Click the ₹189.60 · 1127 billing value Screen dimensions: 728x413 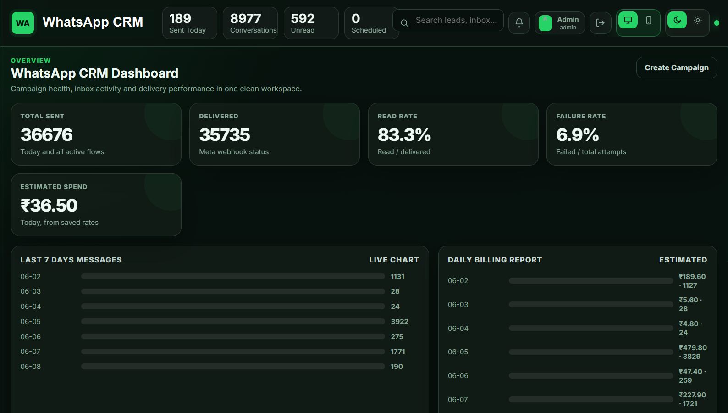pos(692,281)
